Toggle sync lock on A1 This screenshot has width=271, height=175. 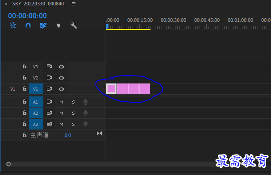pos(50,102)
